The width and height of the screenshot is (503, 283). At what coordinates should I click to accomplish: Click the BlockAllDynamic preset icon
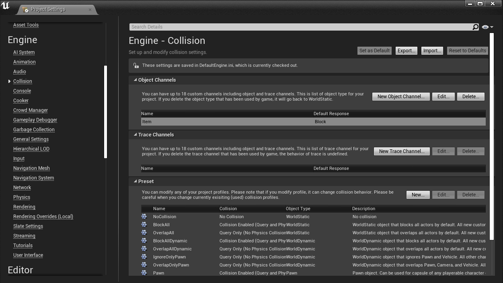[x=144, y=241]
